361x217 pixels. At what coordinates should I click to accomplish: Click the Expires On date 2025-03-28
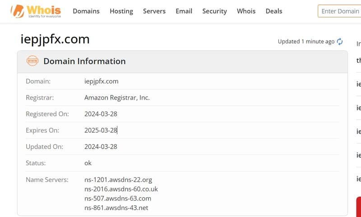pyautogui.click(x=101, y=130)
